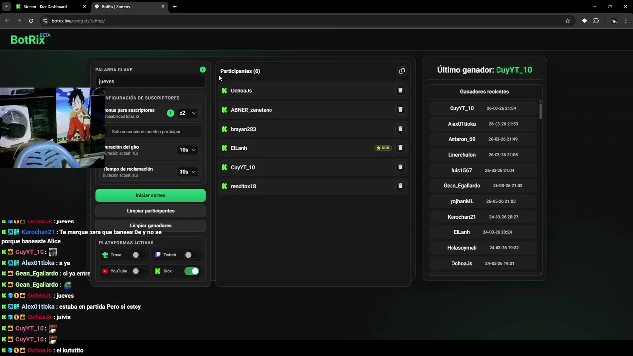This screenshot has height=356, width=633.
Task: Click the Kick platform logo icon
Action: pyautogui.click(x=158, y=271)
